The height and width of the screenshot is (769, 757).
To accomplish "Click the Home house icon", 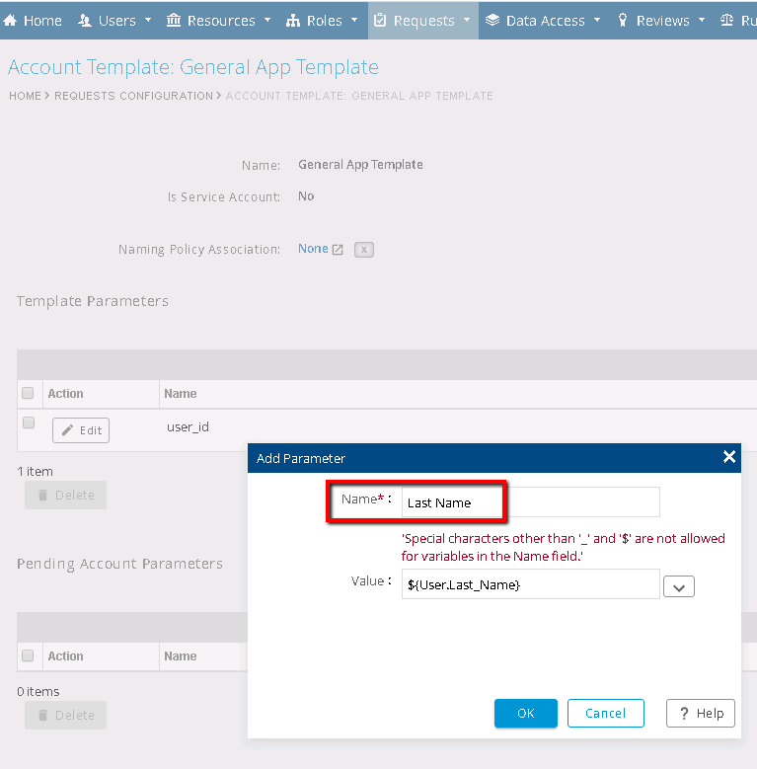I will [11, 21].
